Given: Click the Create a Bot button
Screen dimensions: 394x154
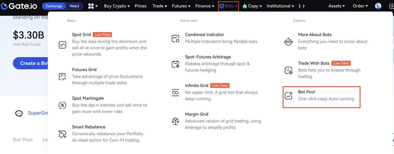Looking at the screenshot, I should coord(31,63).
